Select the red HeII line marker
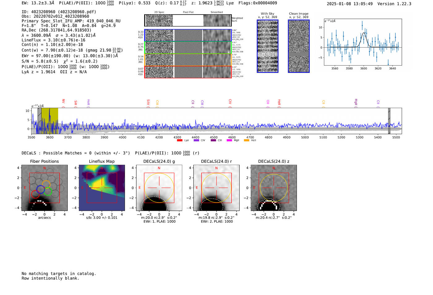This screenshot has height=295, width=433. click(x=279, y=103)
